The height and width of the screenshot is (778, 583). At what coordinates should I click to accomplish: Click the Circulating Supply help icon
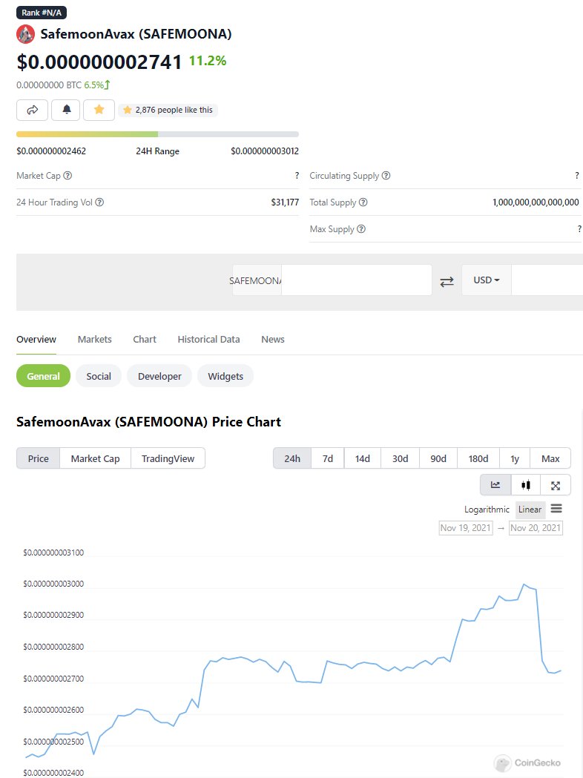386,176
